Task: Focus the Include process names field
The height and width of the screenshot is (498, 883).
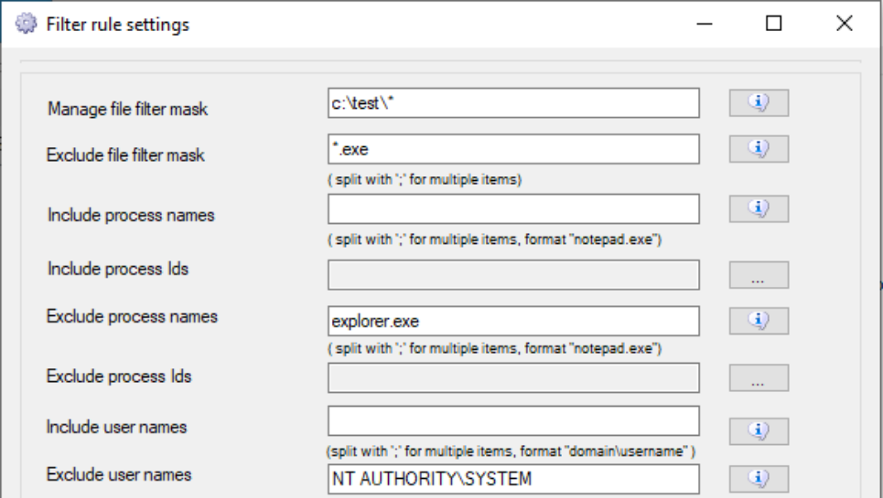Action: click(x=513, y=209)
